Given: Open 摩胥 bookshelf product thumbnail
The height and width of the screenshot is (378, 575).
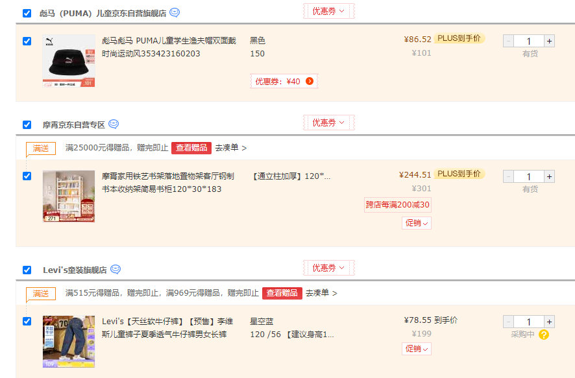Looking at the screenshot, I should [x=69, y=196].
